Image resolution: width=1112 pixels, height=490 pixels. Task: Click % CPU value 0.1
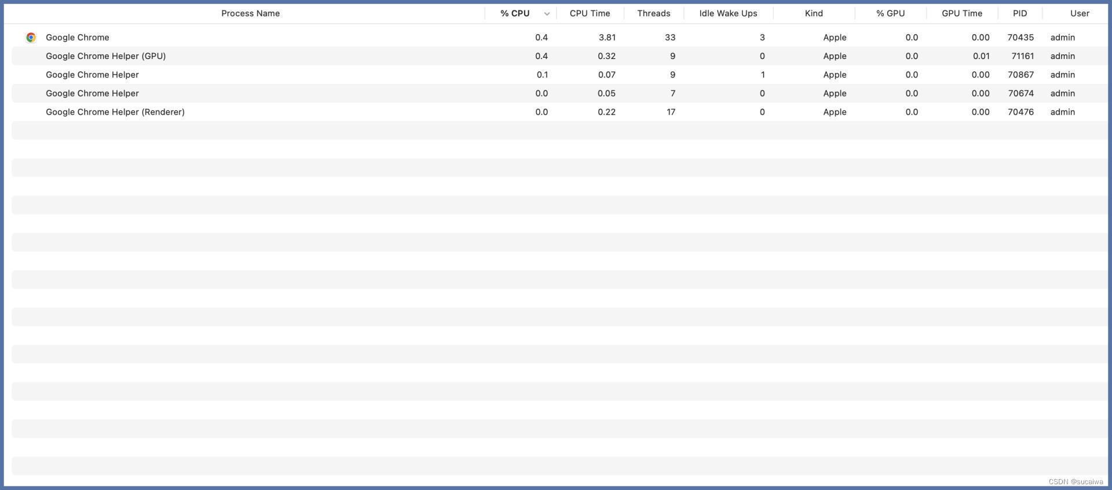point(542,75)
